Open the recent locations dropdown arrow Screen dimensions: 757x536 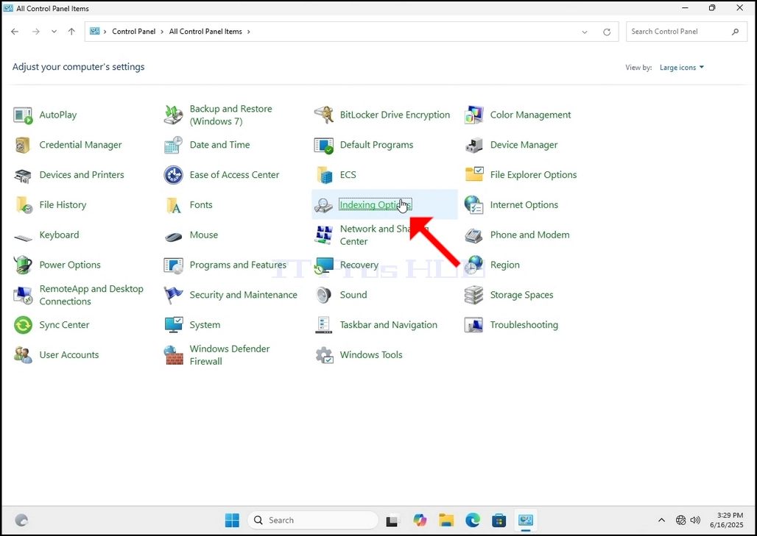pos(54,32)
